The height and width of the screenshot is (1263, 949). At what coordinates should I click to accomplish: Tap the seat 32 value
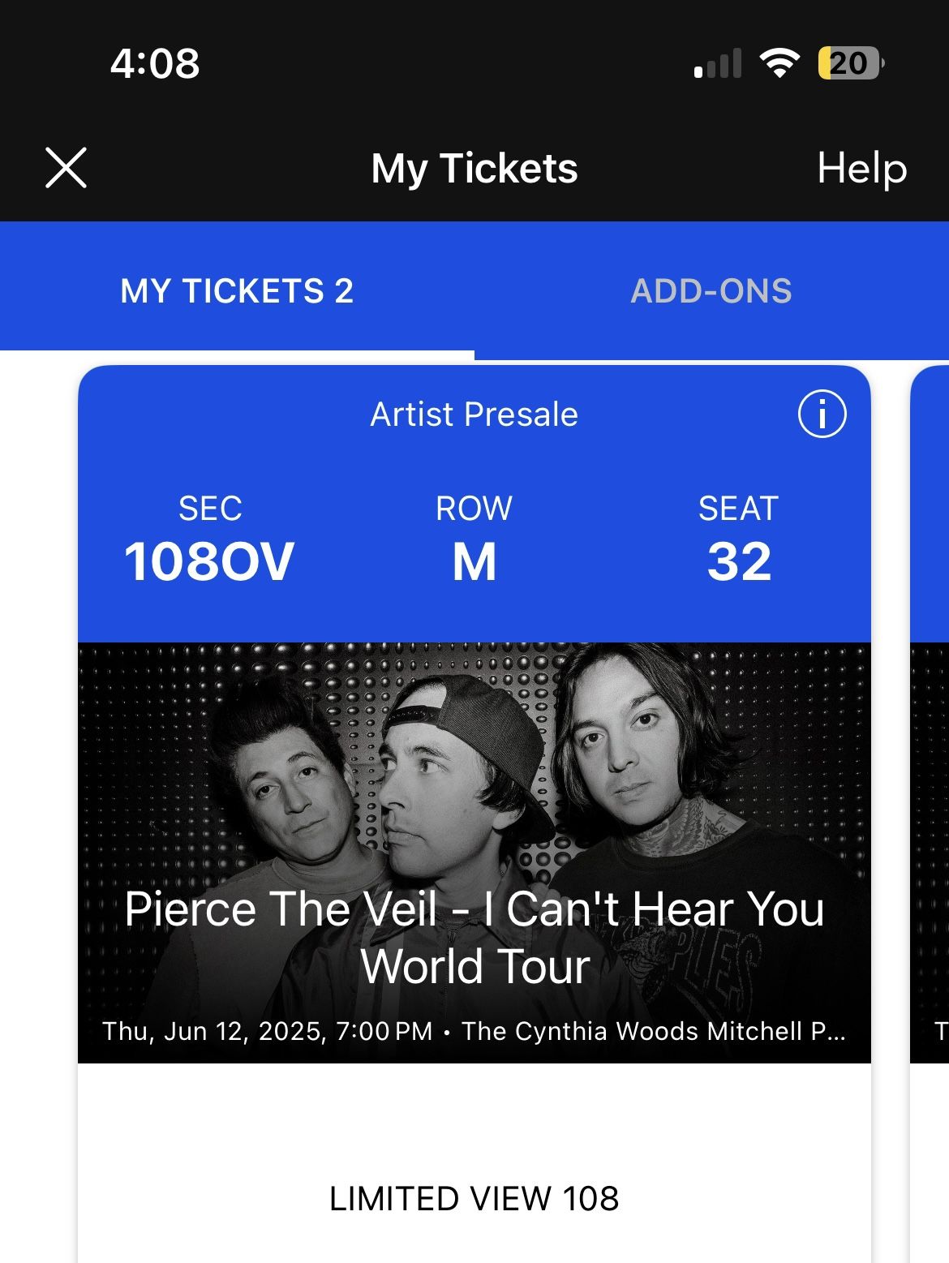pyautogui.click(x=739, y=561)
